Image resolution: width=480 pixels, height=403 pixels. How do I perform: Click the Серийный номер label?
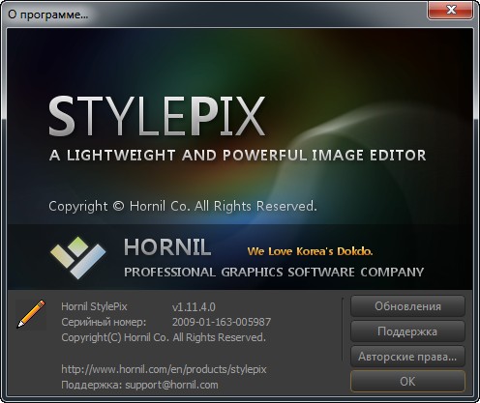104,322
